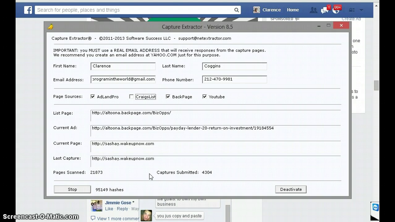Close the Capture Extractor window
Screen dimensions: 395x222
[341, 26]
